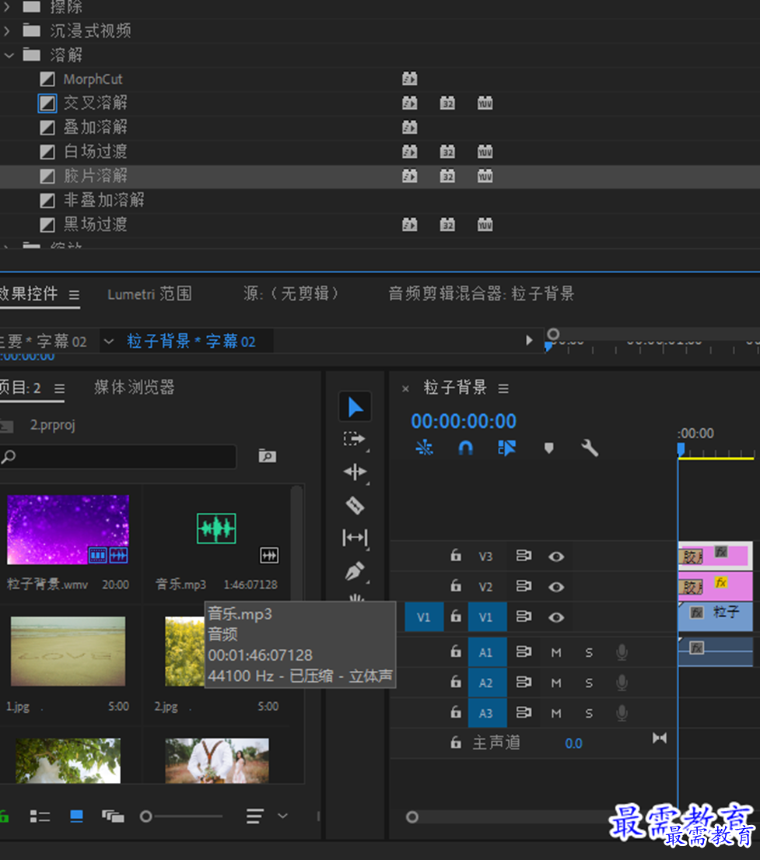Select the 黑场过渡 transition
The height and width of the screenshot is (860, 760).
coord(96,224)
